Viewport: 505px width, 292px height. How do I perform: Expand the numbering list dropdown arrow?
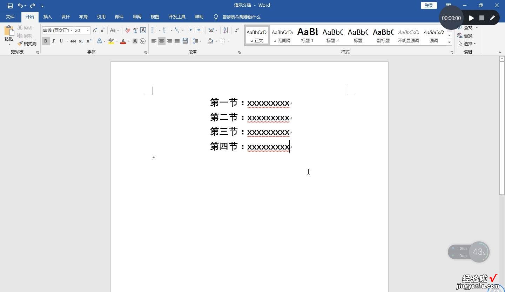coord(171,31)
